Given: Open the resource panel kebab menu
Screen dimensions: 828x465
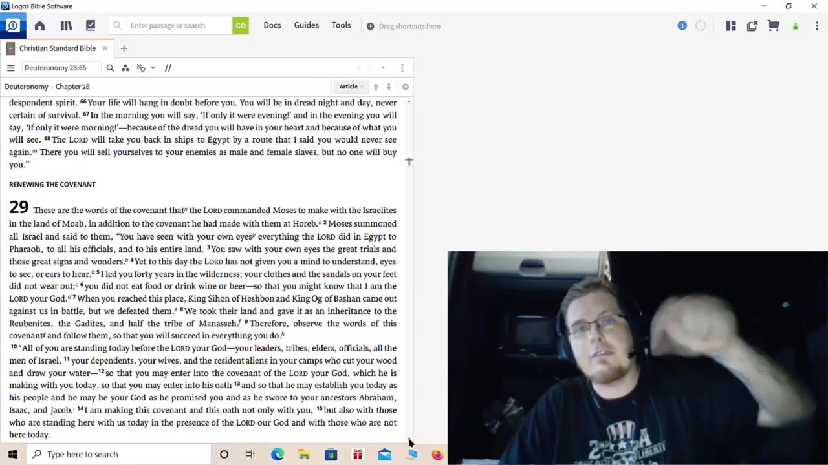Looking at the screenshot, I should tap(402, 68).
